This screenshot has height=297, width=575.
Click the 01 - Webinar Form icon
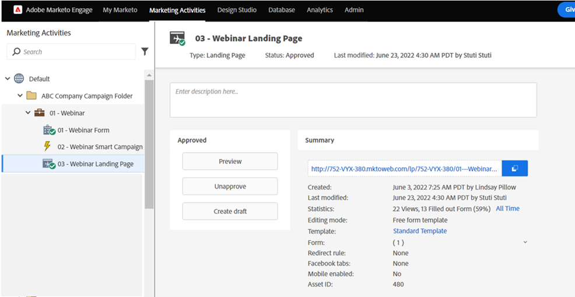(x=49, y=130)
